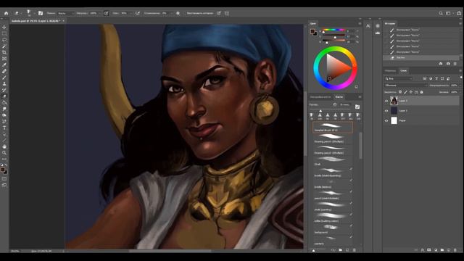The height and width of the screenshot is (261, 464).
Task: Select the Layers tab
Action: pyautogui.click(x=403, y=71)
